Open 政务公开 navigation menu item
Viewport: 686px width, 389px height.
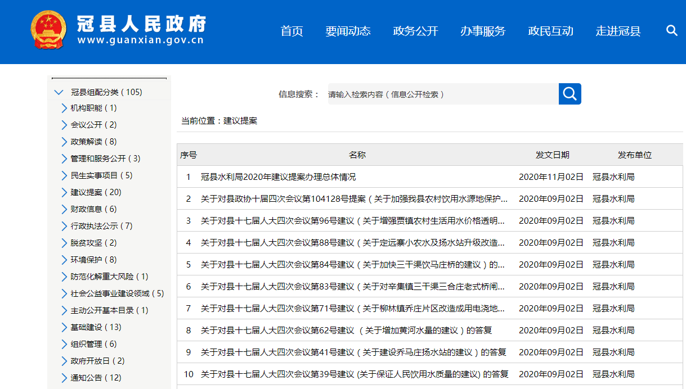(415, 31)
